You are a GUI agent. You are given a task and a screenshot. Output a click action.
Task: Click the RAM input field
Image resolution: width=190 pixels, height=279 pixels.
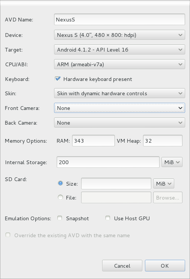[93, 140]
